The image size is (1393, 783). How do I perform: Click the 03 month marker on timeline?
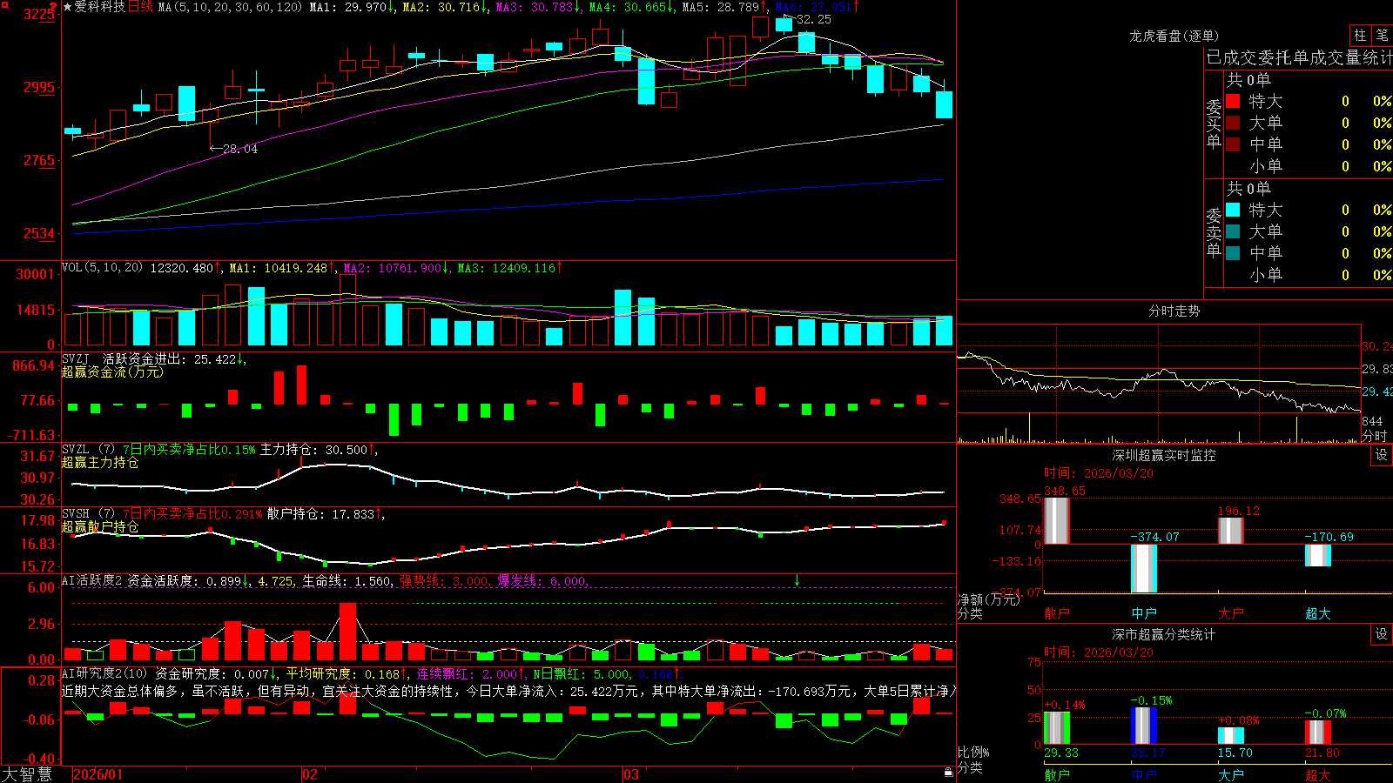(x=631, y=774)
